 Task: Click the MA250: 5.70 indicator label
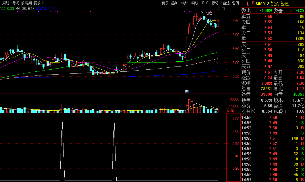pyautogui.click(x=46, y=9)
